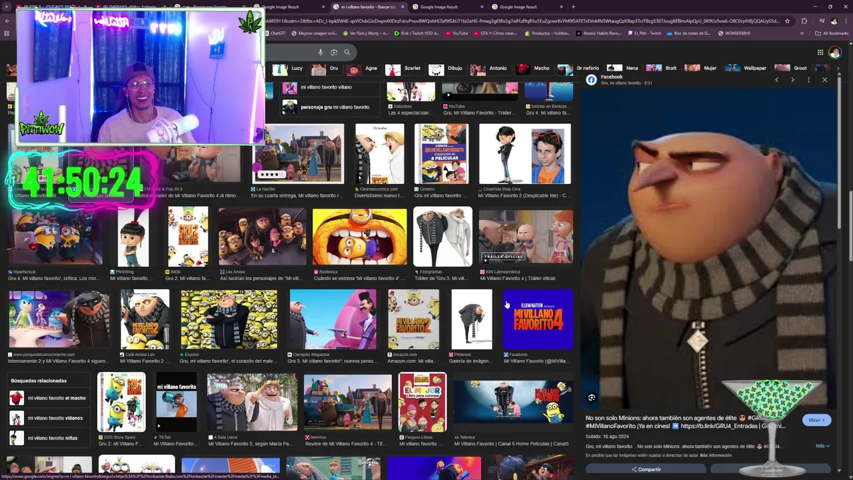This screenshot has height=480, width=853.
Task: Open the Google account avatar
Action: click(x=834, y=53)
